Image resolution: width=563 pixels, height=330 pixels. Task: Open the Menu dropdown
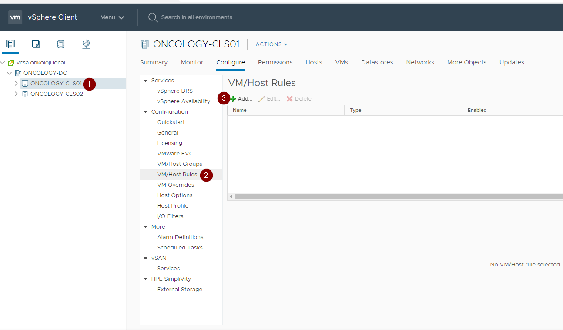[112, 17]
